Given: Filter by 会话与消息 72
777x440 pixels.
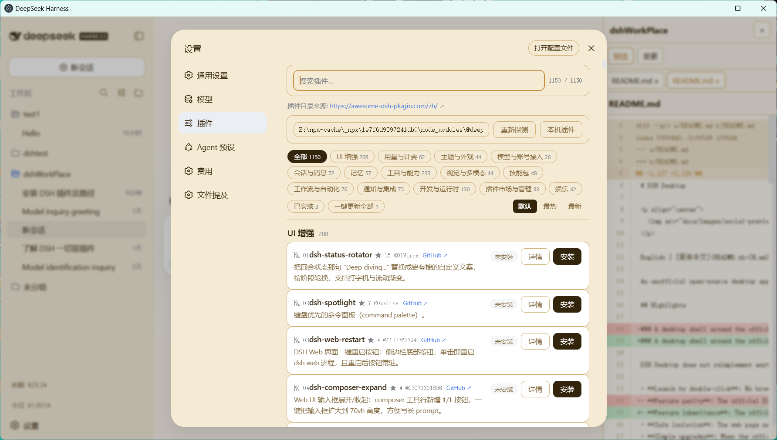Looking at the screenshot, I should coord(314,173).
